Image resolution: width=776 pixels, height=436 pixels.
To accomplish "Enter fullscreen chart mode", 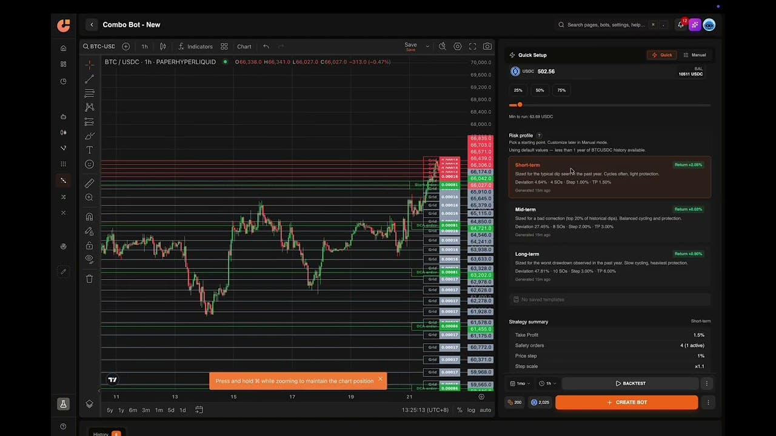I will (x=472, y=47).
